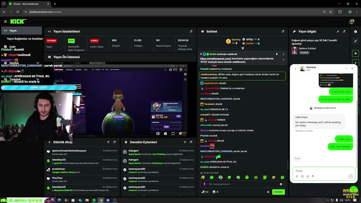This screenshot has height=203, width=361.
Task: Click the Turkish language tag
Action: pos(304,53)
